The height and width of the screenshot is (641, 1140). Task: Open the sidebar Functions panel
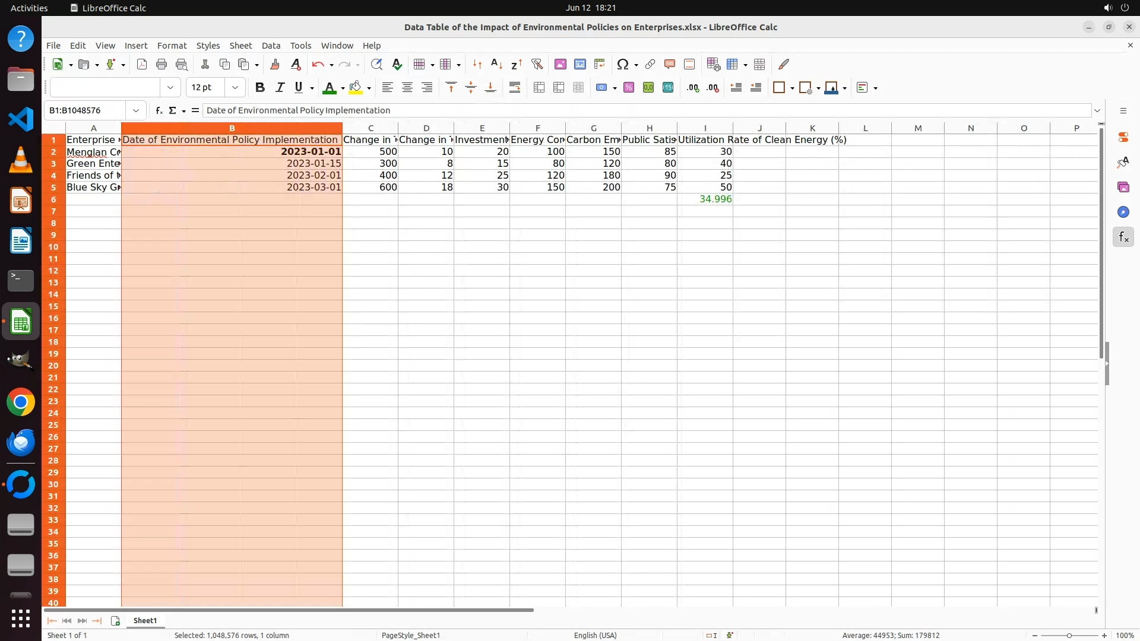click(x=1123, y=237)
